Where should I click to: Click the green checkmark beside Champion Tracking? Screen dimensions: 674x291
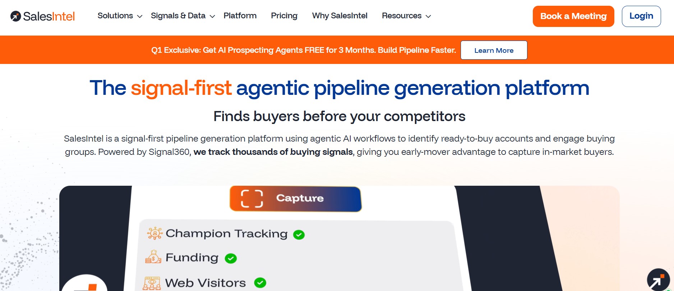click(x=299, y=234)
